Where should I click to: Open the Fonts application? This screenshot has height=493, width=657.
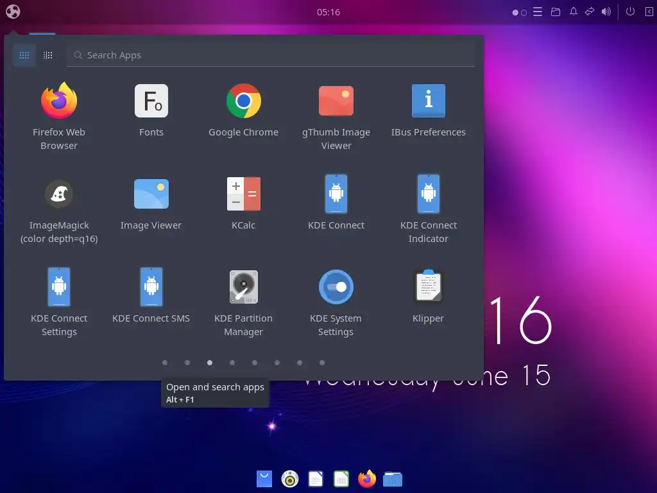(151, 110)
